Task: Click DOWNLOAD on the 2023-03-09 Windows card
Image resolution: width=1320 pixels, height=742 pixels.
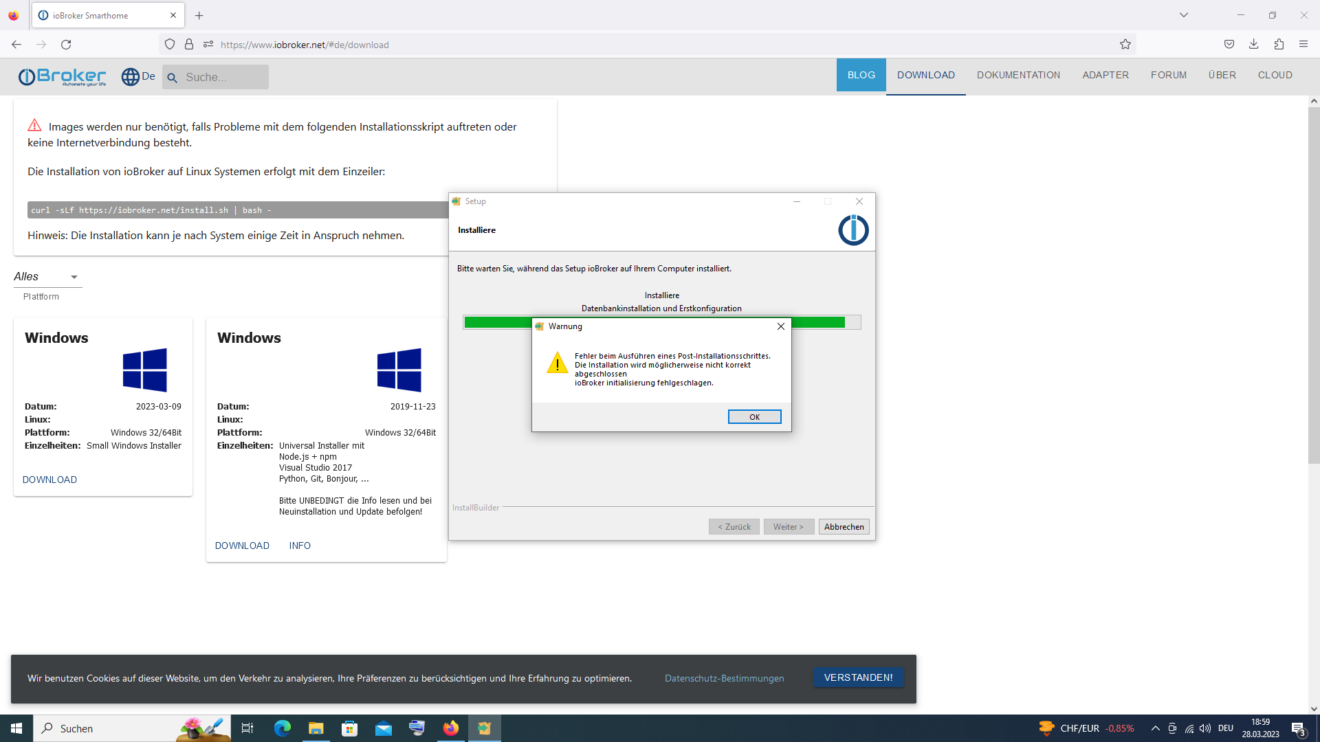Action: click(49, 480)
